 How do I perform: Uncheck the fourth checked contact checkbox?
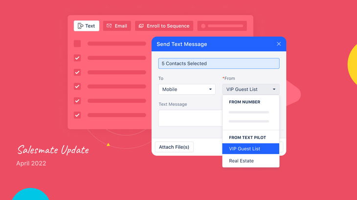coord(77,101)
